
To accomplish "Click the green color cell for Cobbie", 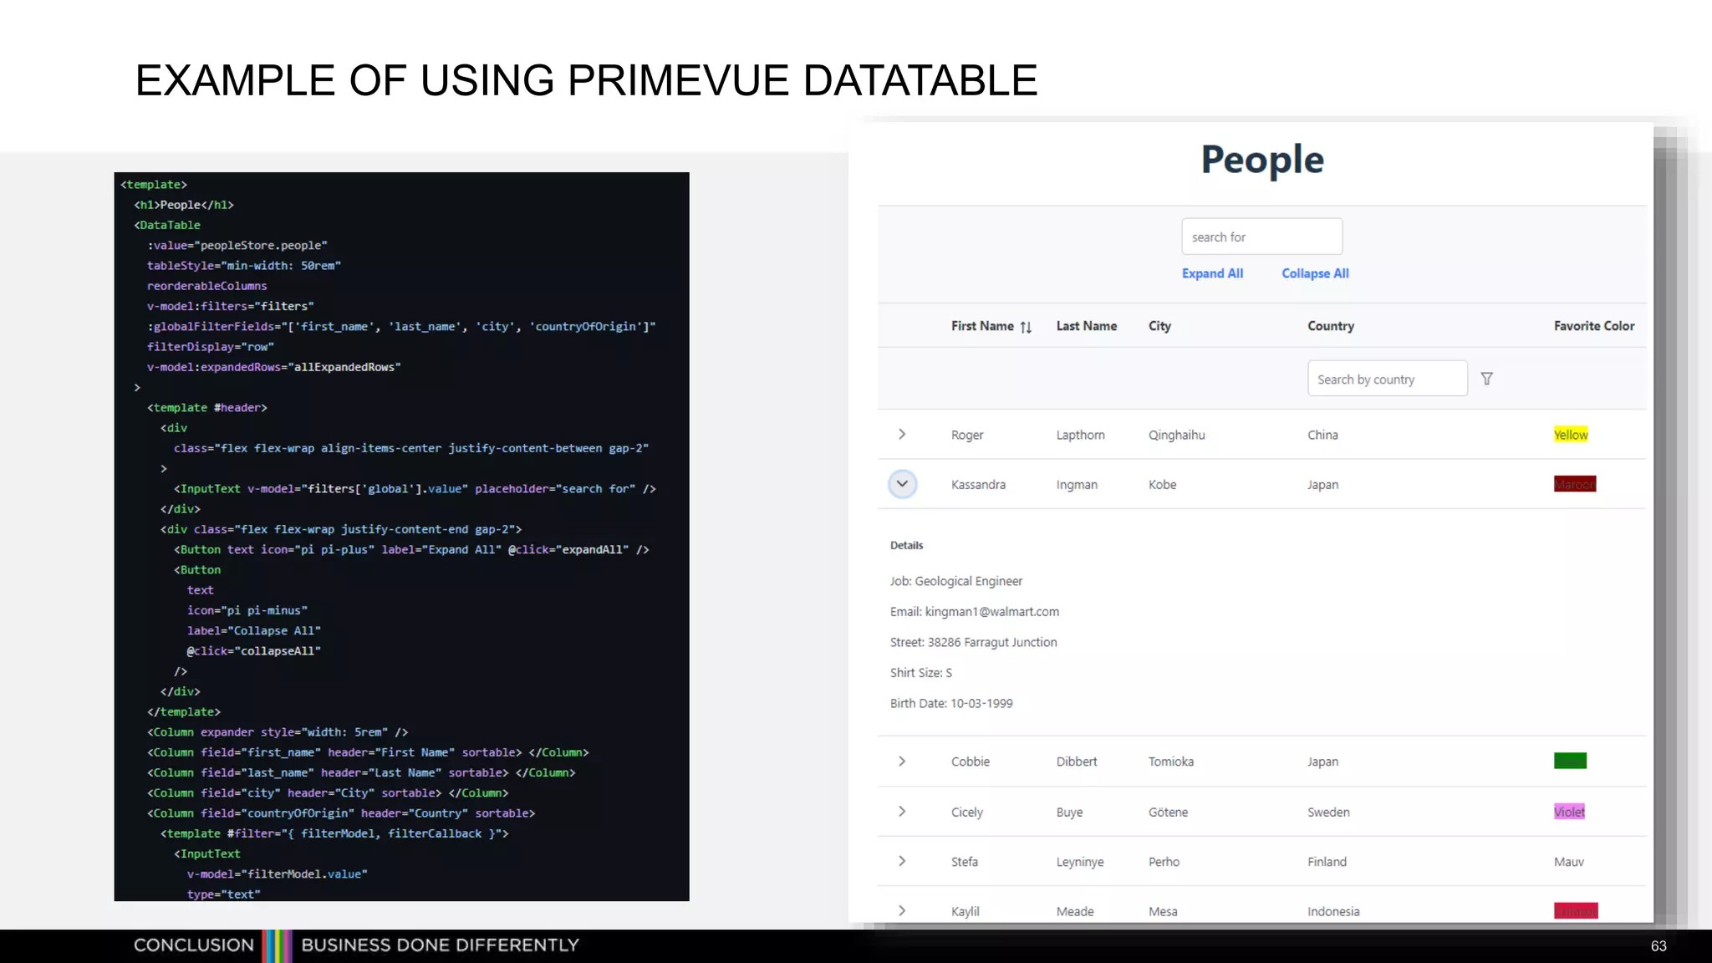I will pyautogui.click(x=1570, y=761).
